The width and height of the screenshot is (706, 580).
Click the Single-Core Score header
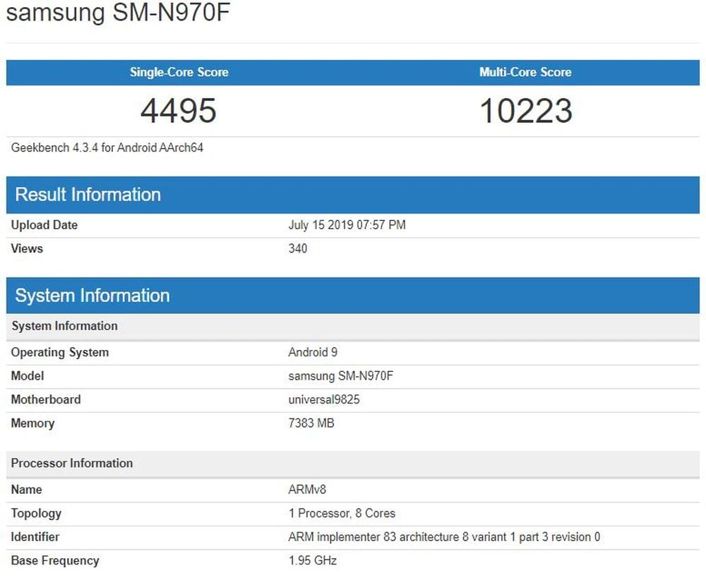tap(179, 72)
